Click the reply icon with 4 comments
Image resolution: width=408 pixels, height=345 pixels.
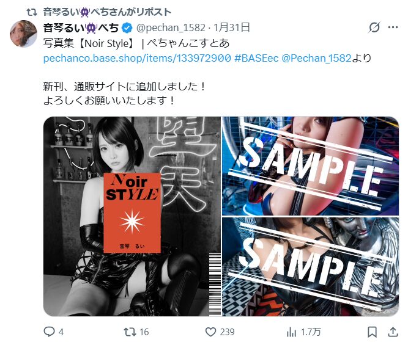coord(49,332)
